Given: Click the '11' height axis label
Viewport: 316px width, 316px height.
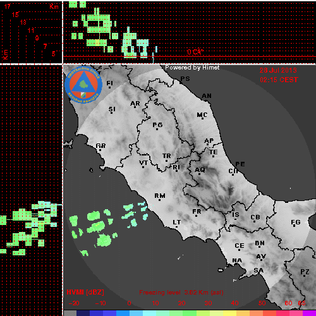Looking at the screenshot, I should (31, 30).
